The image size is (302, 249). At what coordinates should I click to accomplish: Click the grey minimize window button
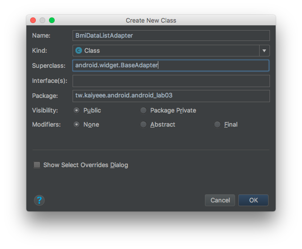pyautogui.click(x=42, y=20)
